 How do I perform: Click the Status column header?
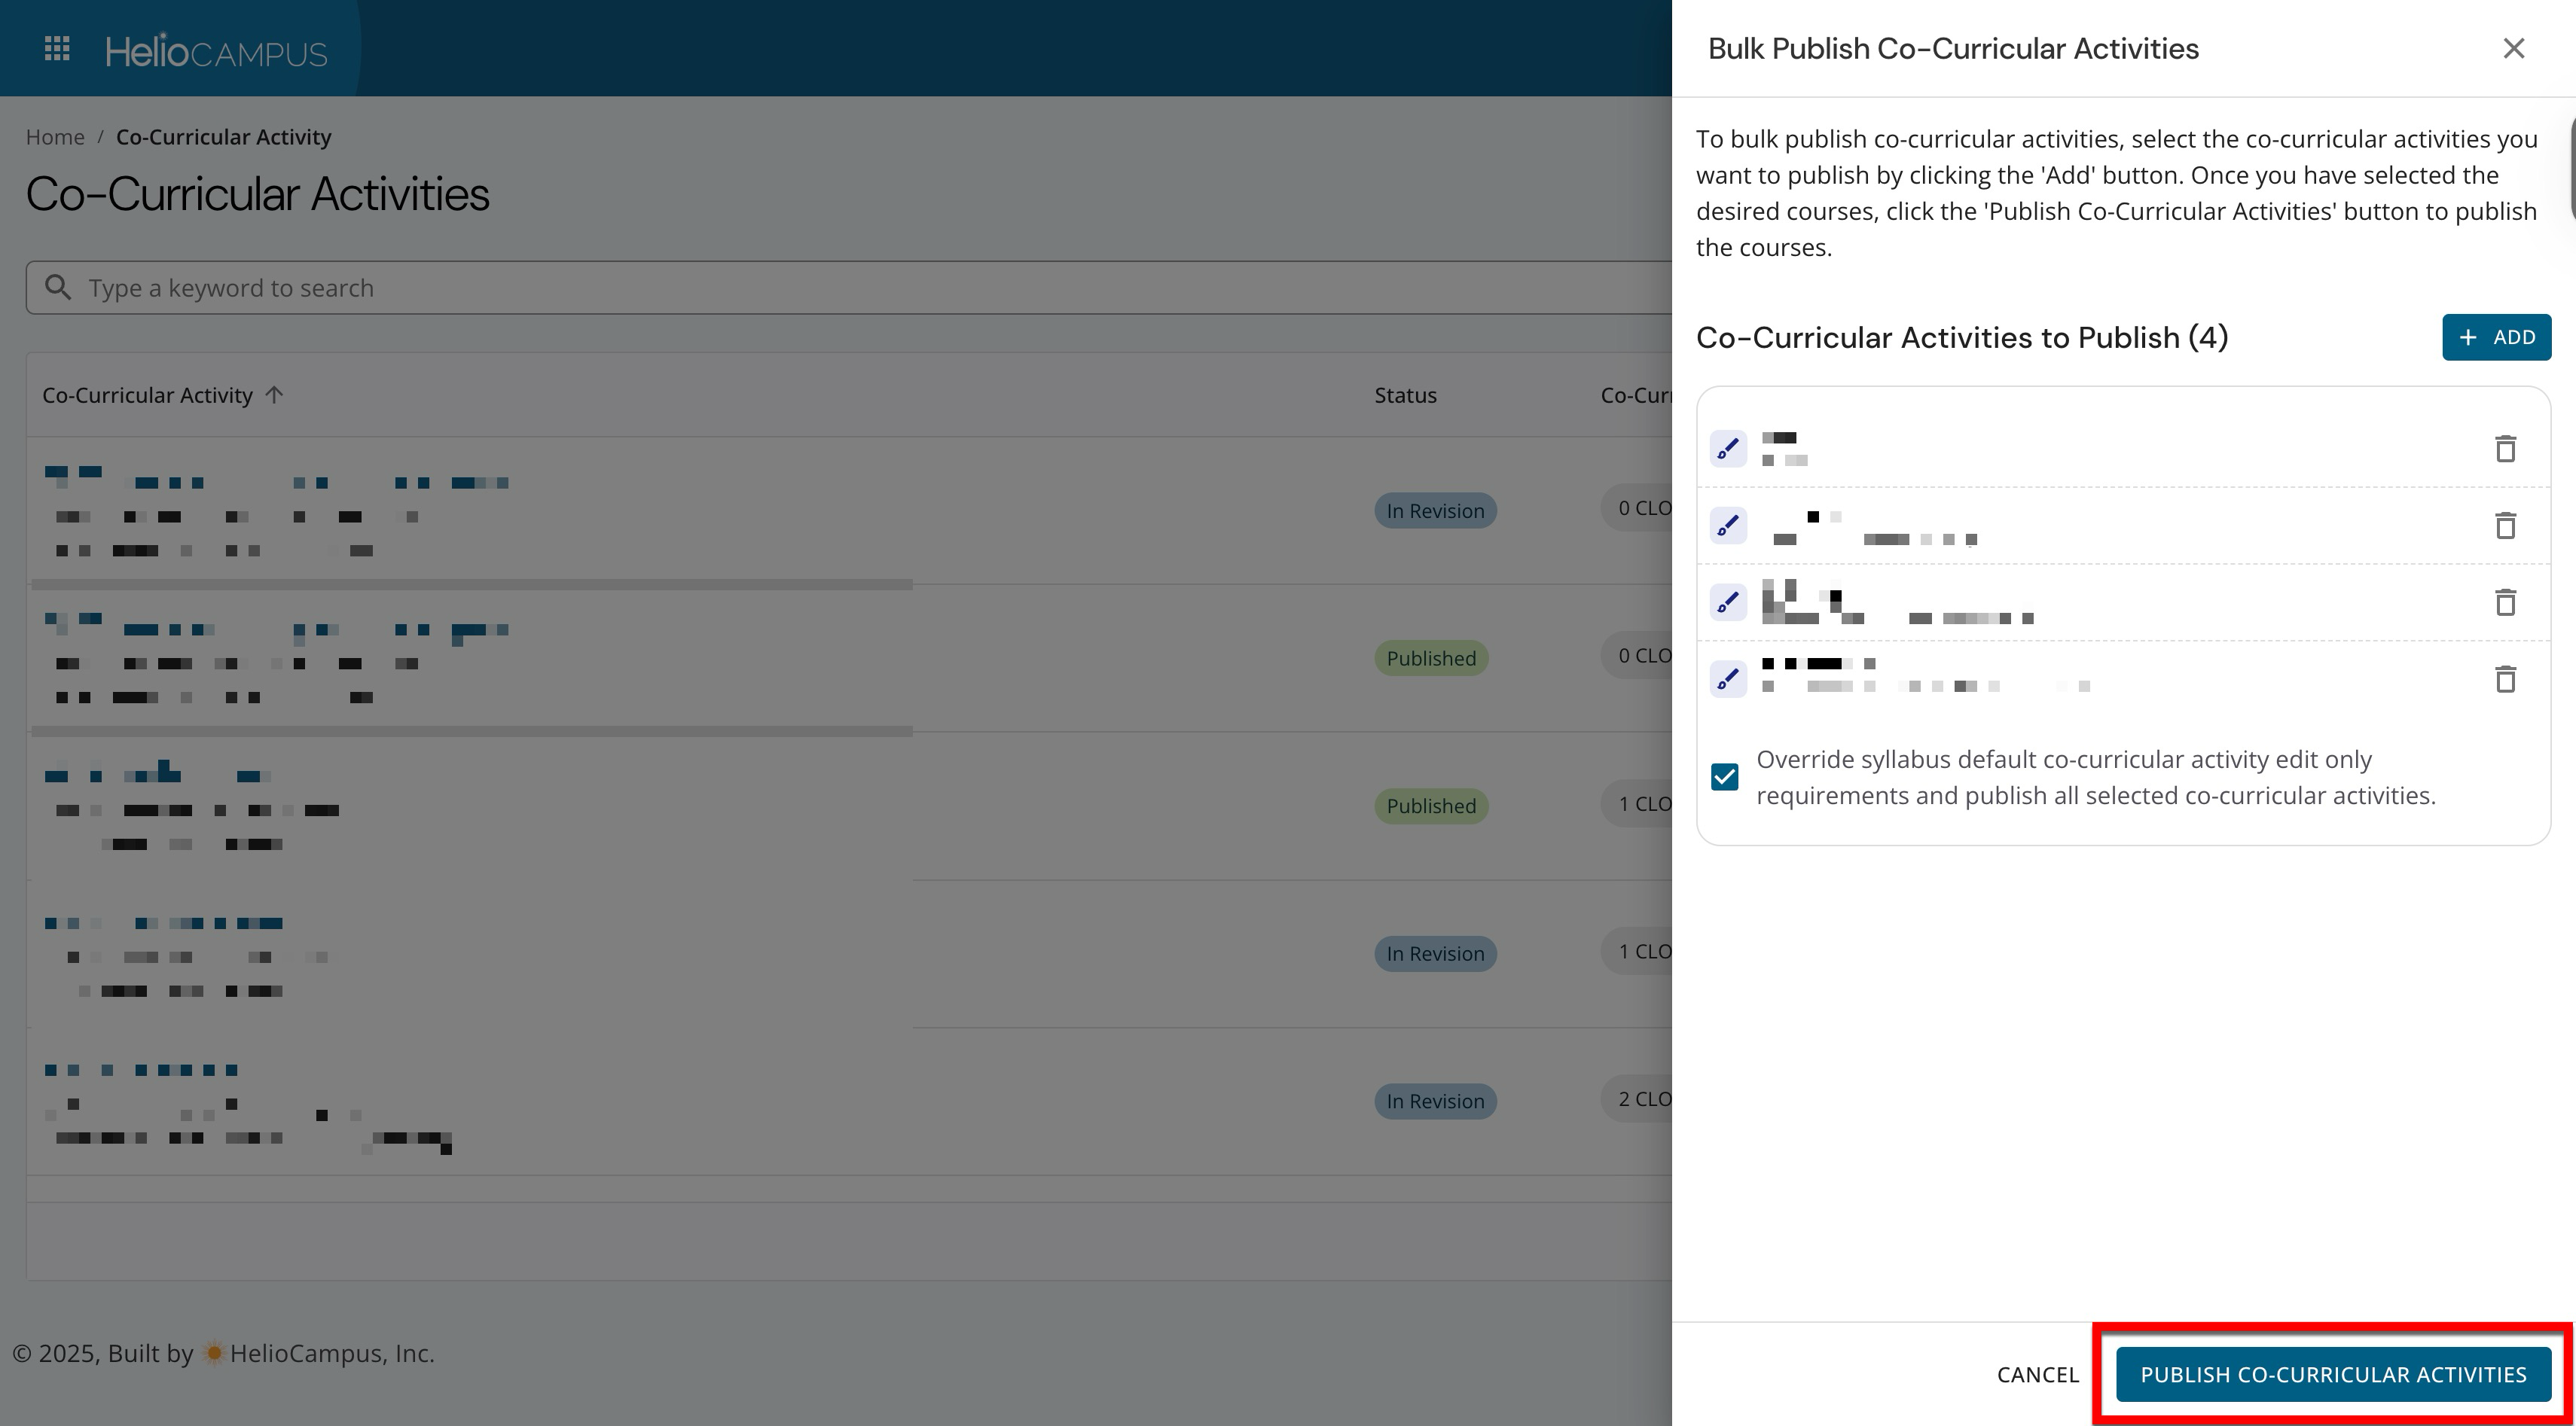tap(1405, 395)
